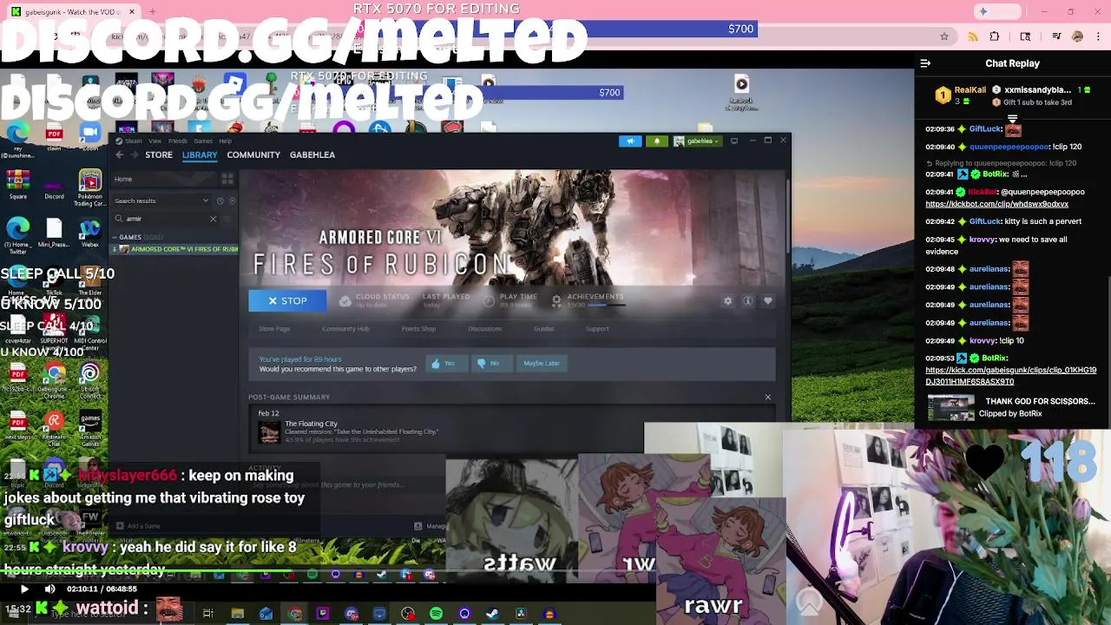
Task: Click the blue STOP button
Action: pos(287,300)
